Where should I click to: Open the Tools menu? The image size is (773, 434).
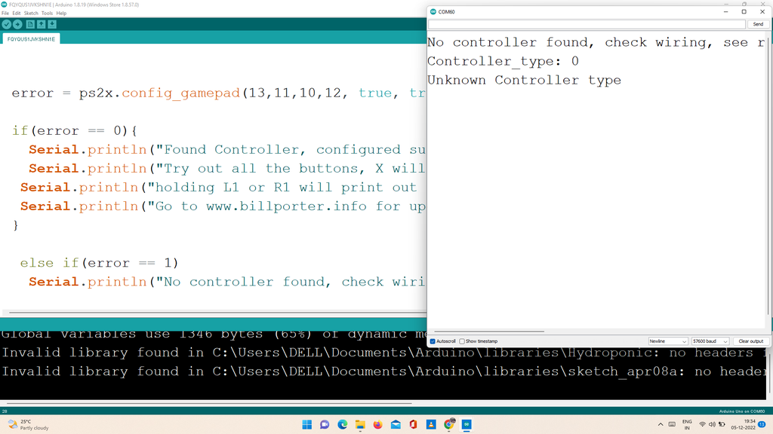click(47, 14)
